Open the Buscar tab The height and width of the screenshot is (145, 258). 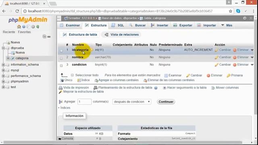[137, 25]
